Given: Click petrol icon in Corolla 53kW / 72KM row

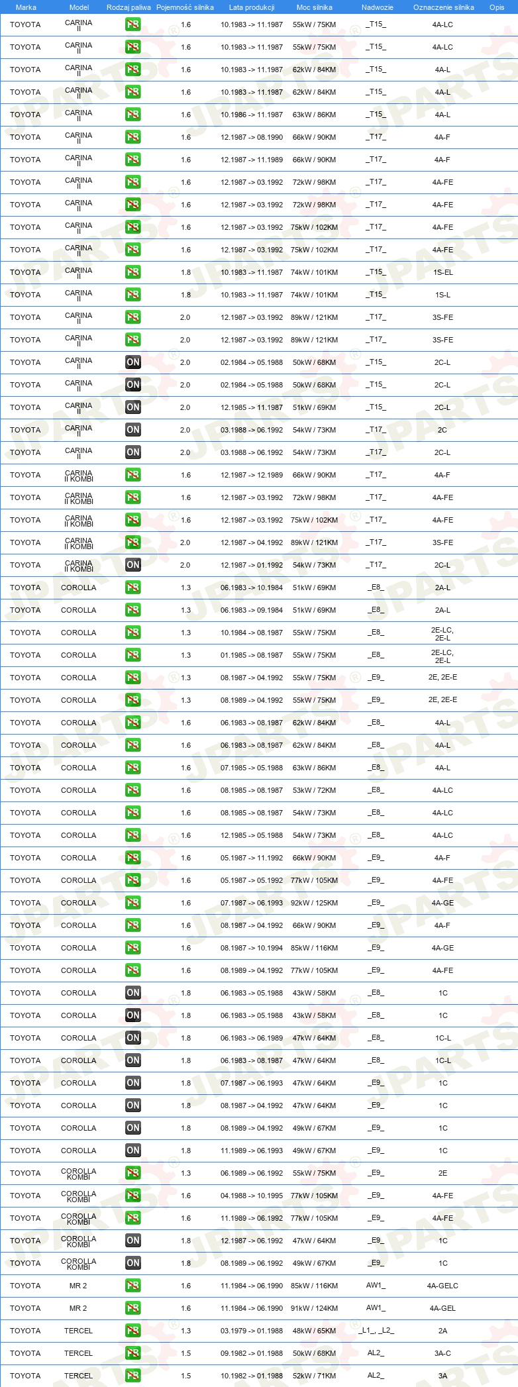Looking at the screenshot, I should point(132,790).
